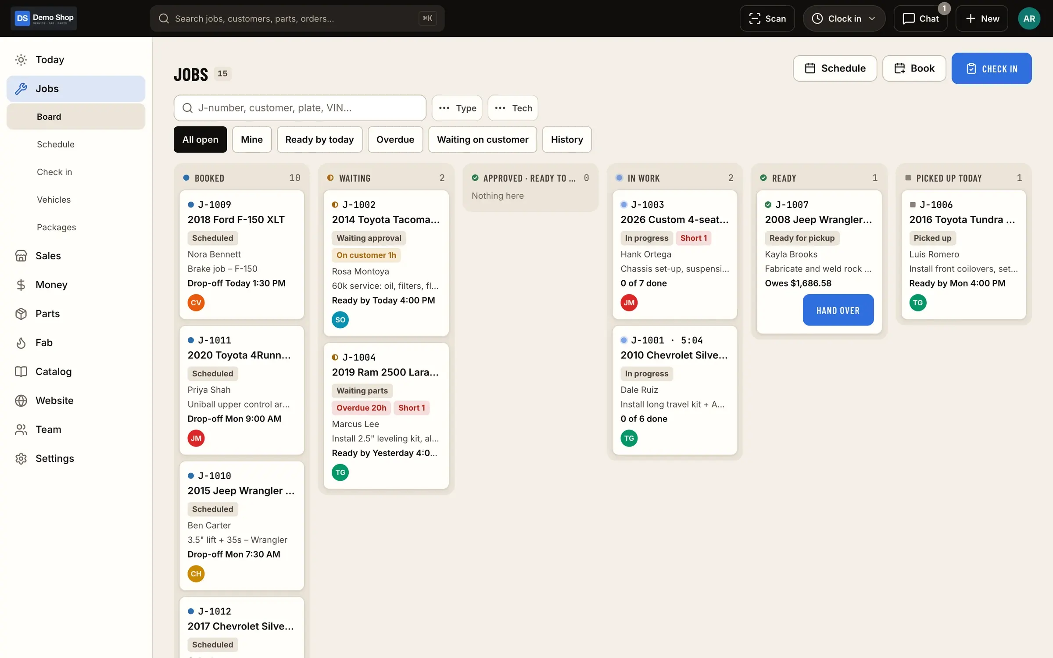
Task: Open the Parts section
Action: click(76, 314)
